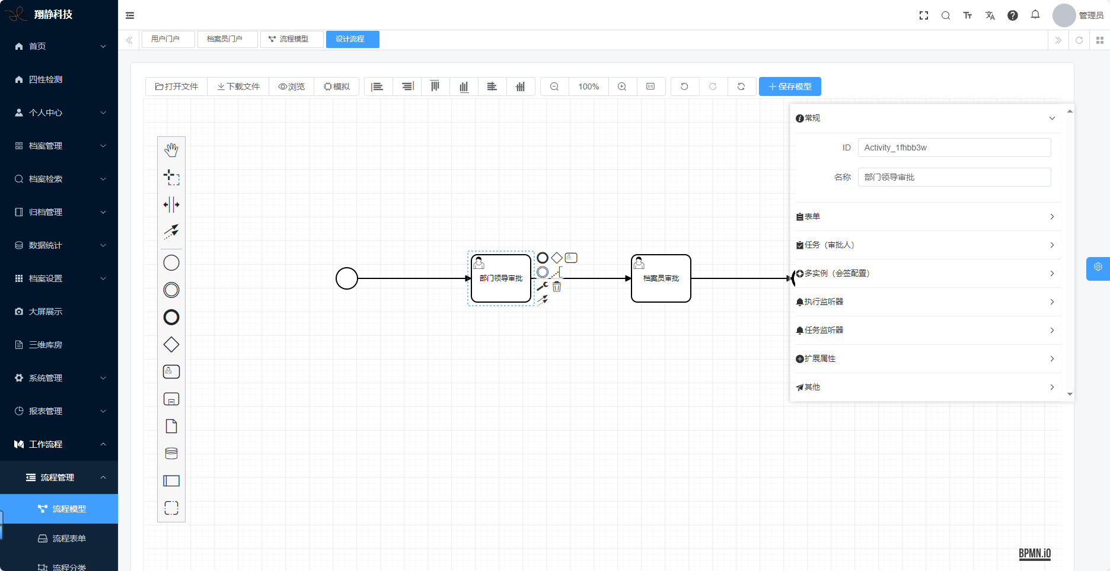
Task: Click the 名称 input field
Action: (x=954, y=177)
